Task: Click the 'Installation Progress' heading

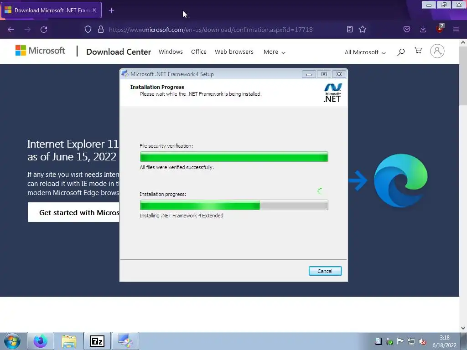Action: (157, 87)
